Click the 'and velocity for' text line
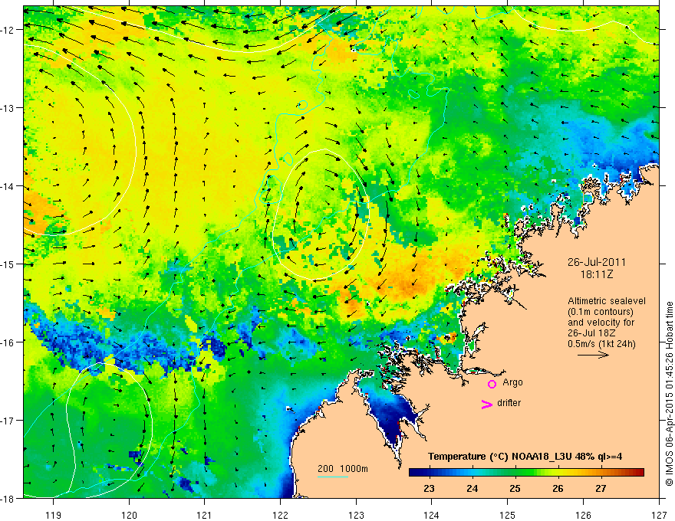 click(x=601, y=323)
